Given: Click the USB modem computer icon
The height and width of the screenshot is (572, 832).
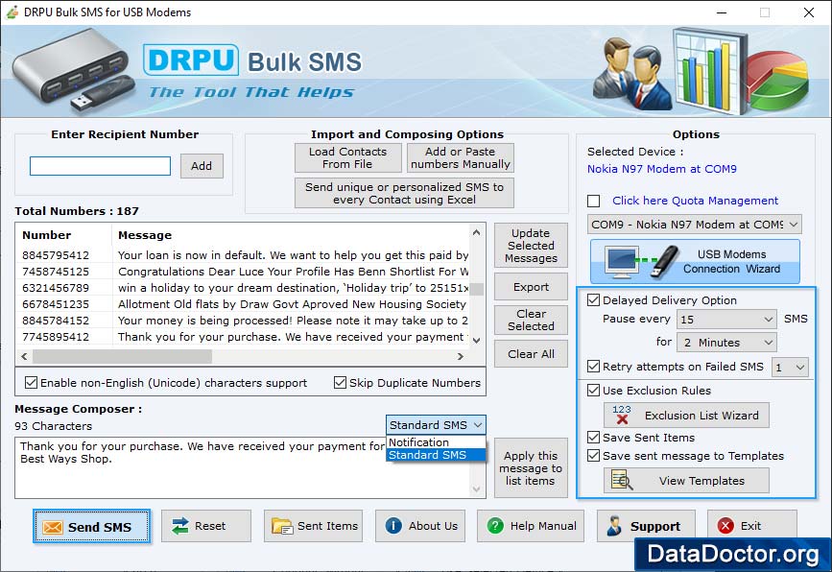Looking at the screenshot, I should pyautogui.click(x=623, y=262).
